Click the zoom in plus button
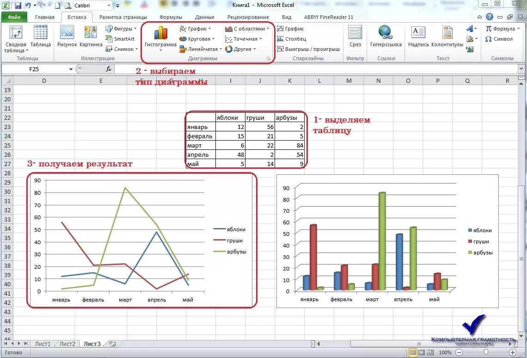 (513, 352)
